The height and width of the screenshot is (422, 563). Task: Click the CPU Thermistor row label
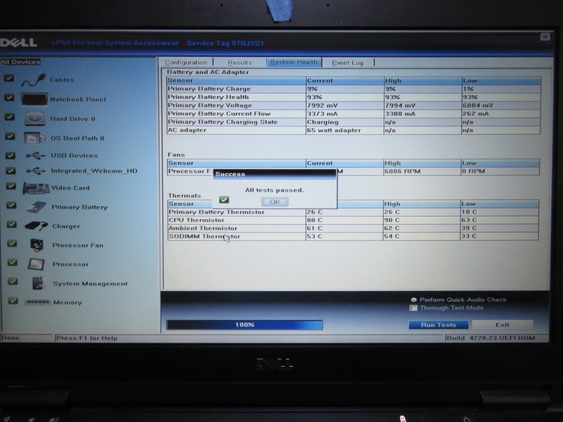196,220
